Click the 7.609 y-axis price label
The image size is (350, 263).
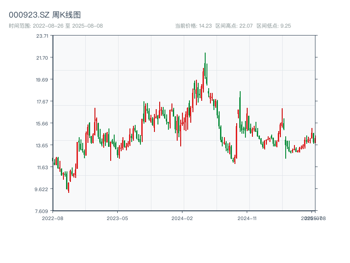tap(42, 211)
